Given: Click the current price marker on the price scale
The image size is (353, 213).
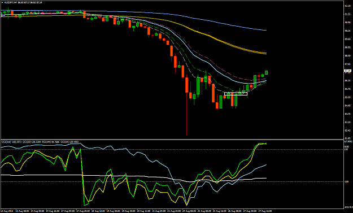Looking at the screenshot, I should pos(347,71).
